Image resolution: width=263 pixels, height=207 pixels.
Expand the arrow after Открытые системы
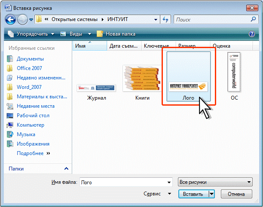(x=102, y=20)
